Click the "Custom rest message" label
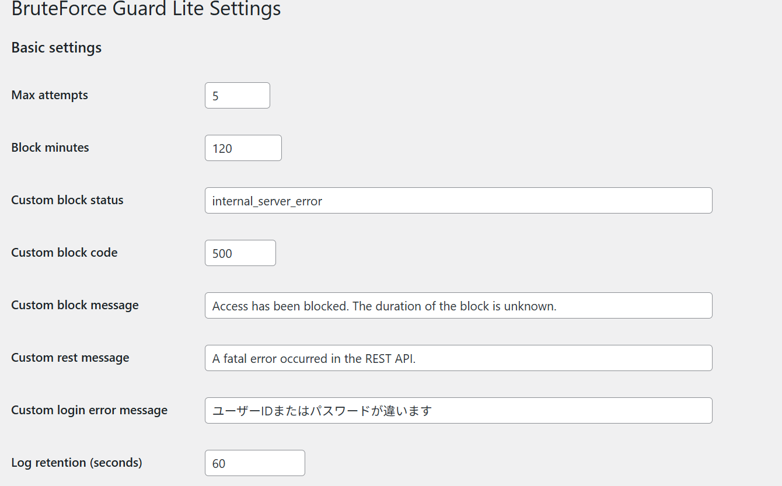Screen dimensions: 782x486 click(x=70, y=358)
